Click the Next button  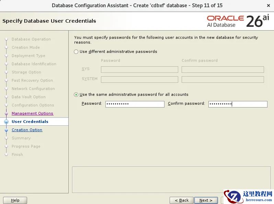point(206,200)
